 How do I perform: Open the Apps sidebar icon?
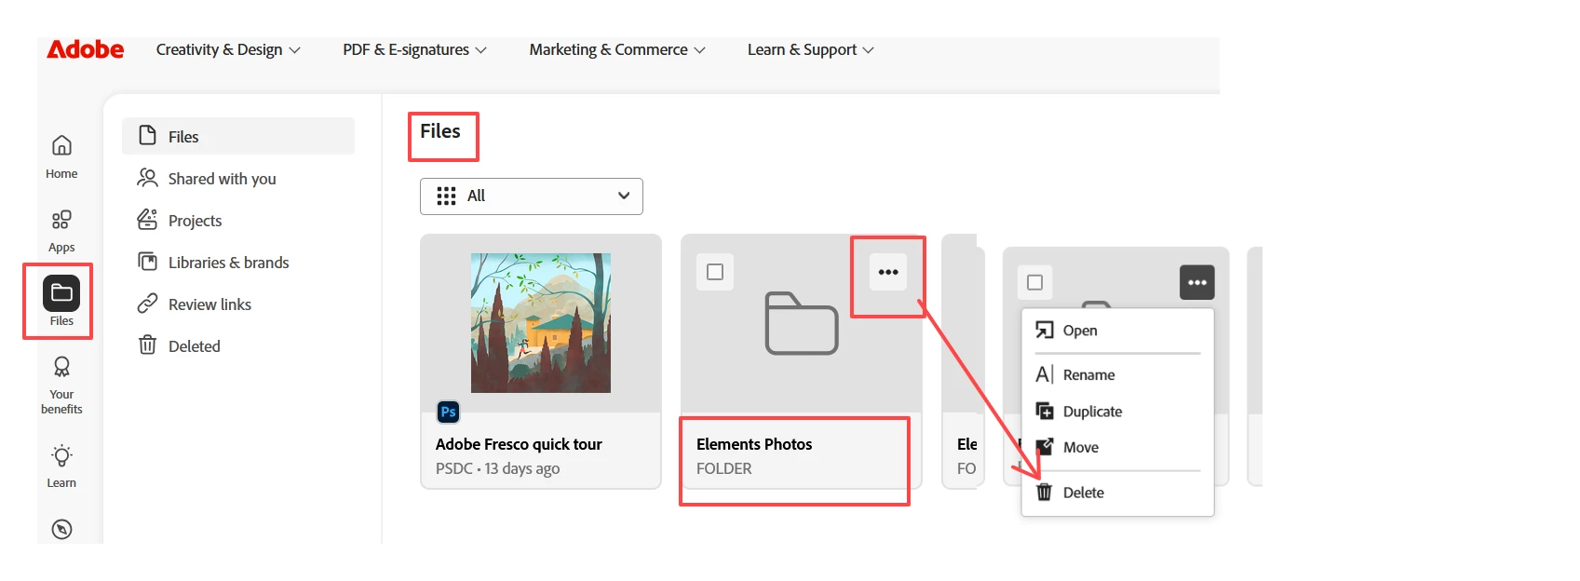coord(61,220)
